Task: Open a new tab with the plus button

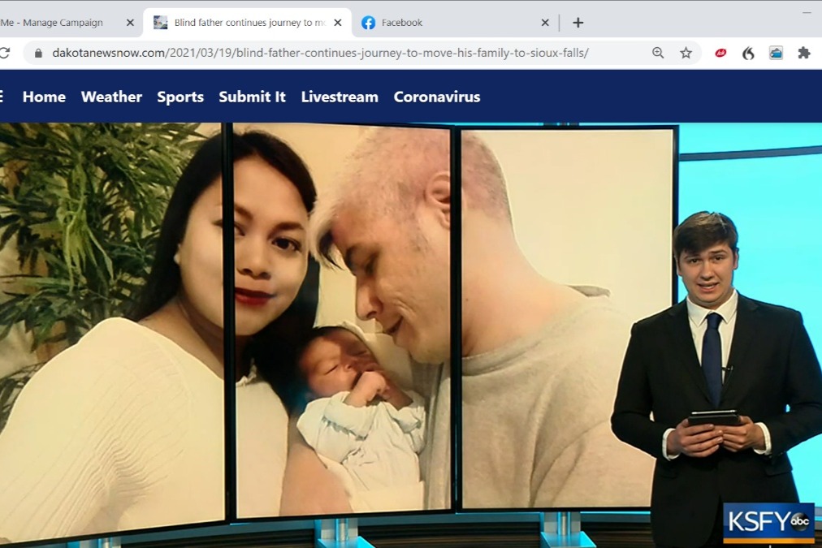Action: pyautogui.click(x=578, y=23)
